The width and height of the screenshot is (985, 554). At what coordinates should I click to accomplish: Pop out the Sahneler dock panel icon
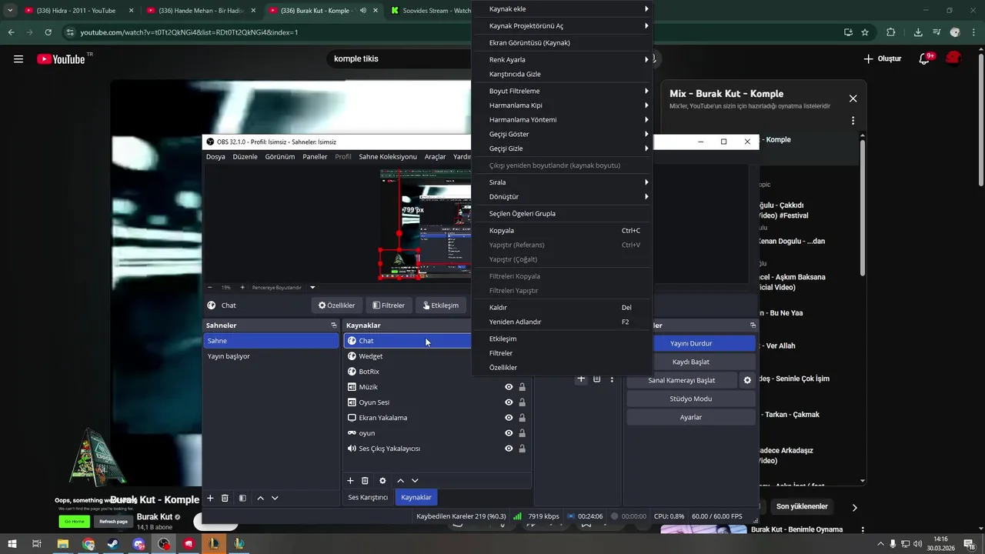(333, 325)
